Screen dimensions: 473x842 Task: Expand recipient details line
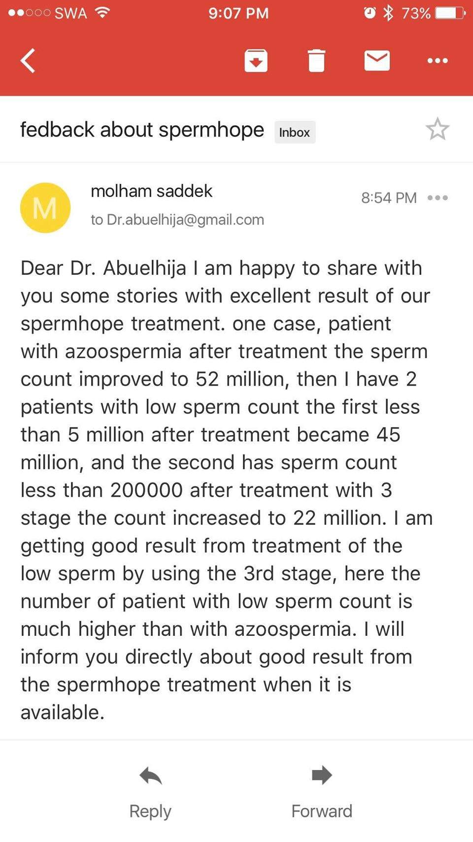tap(177, 220)
